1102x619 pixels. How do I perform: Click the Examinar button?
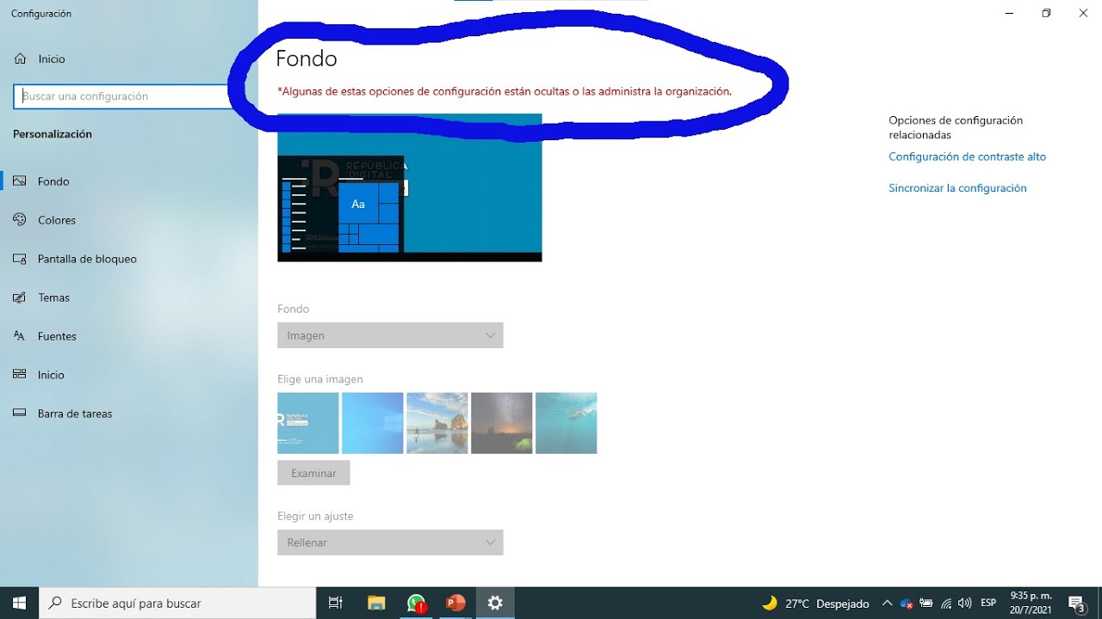point(313,473)
